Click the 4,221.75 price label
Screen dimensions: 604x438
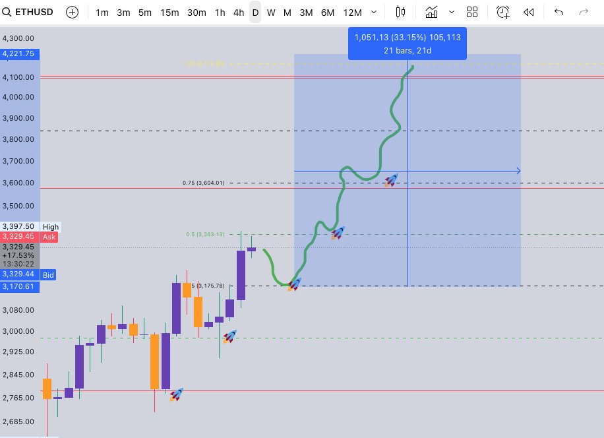[20, 53]
